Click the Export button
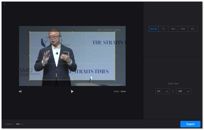 tap(190, 124)
